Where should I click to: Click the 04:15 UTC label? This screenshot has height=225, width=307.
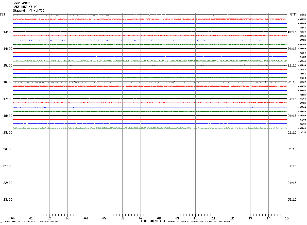click(292, 183)
